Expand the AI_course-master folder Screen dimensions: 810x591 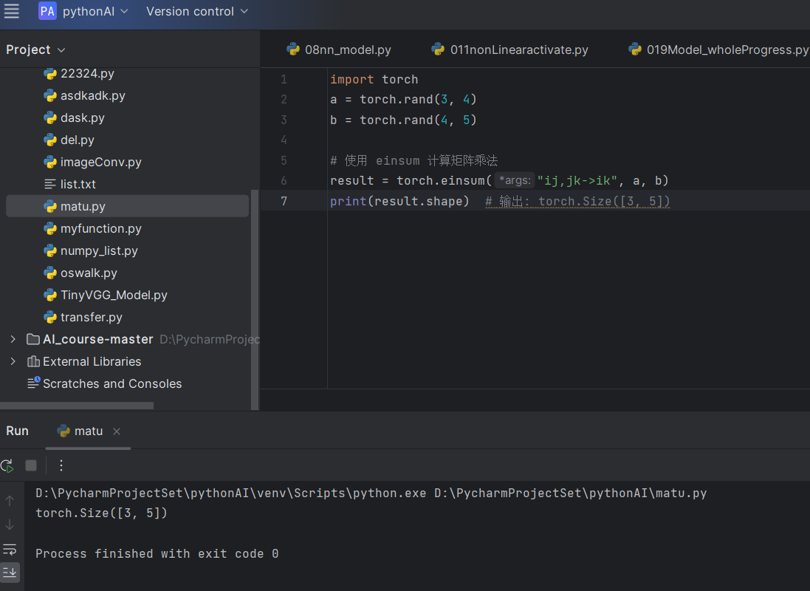(x=13, y=339)
